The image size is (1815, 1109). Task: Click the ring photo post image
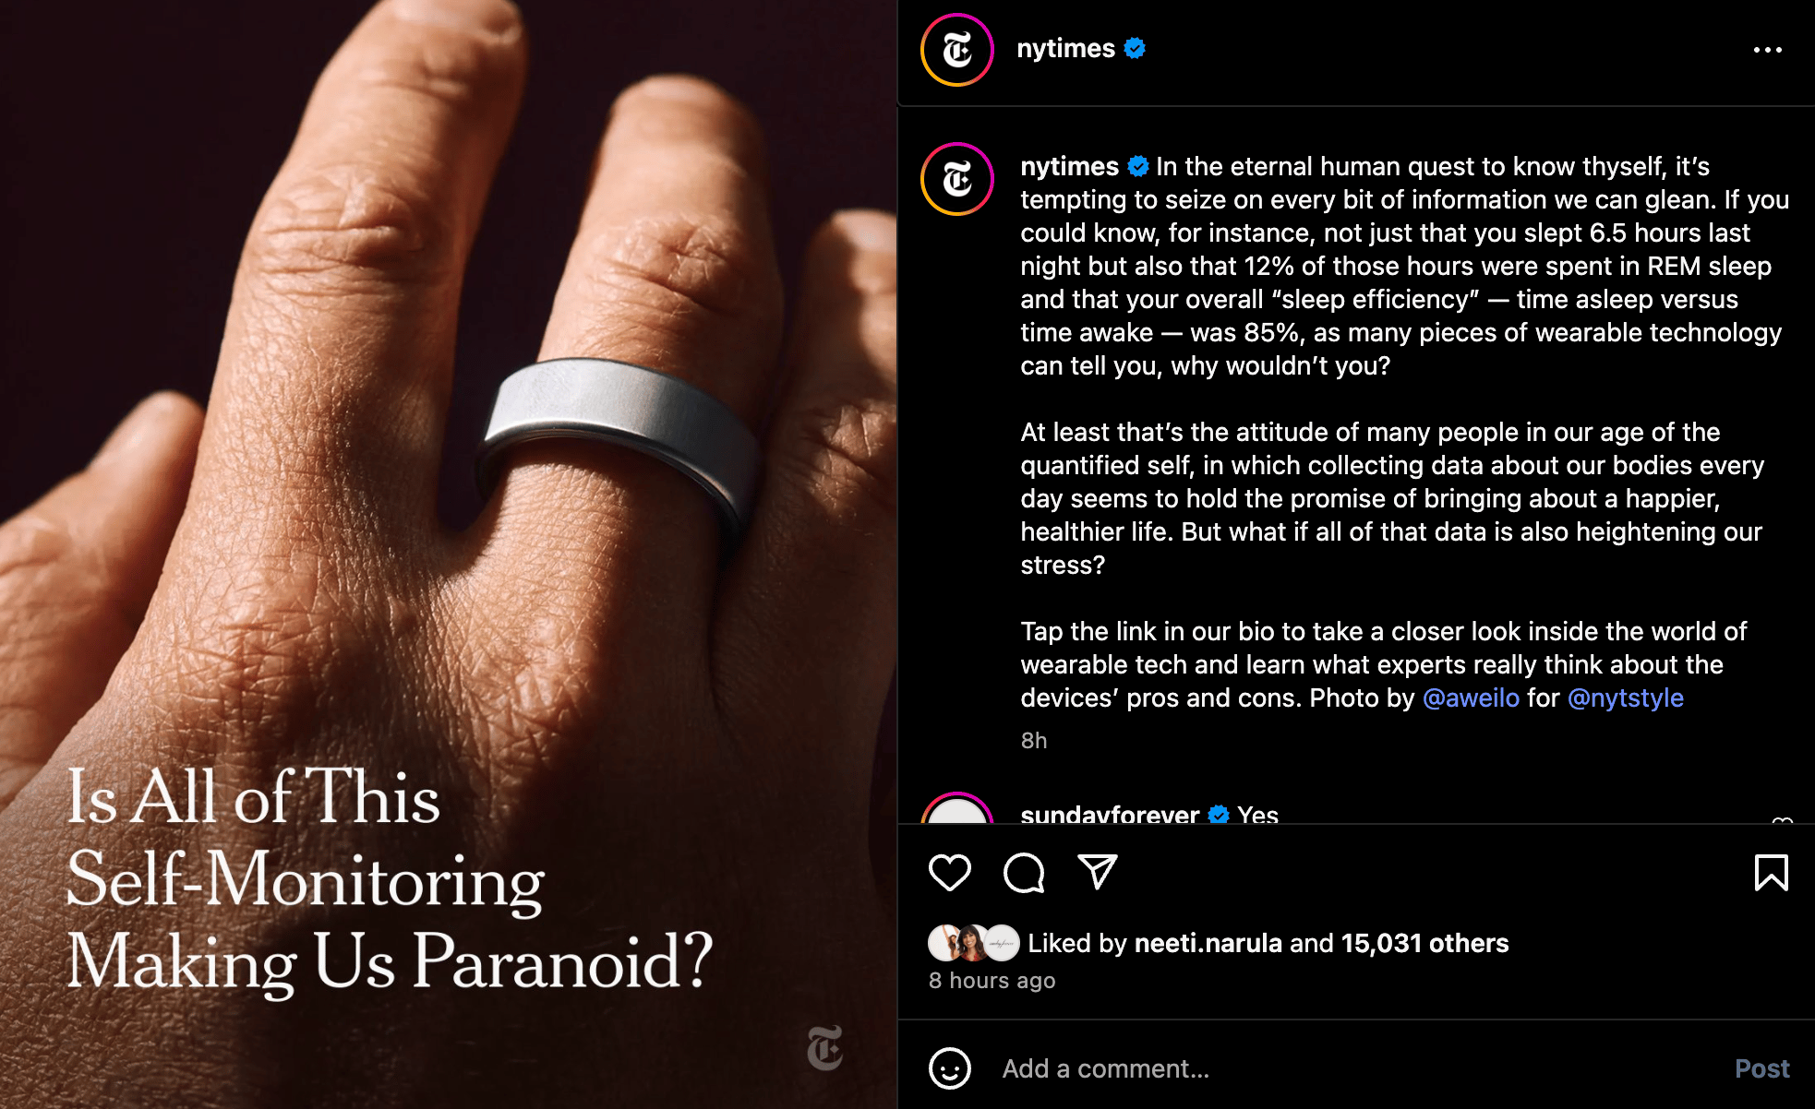click(x=449, y=554)
